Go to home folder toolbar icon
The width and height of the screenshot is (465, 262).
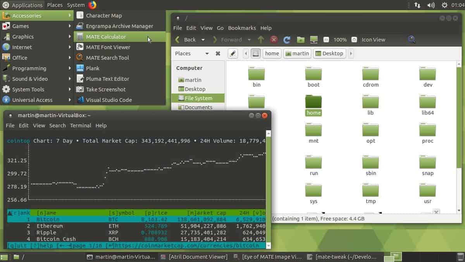tap(300, 40)
